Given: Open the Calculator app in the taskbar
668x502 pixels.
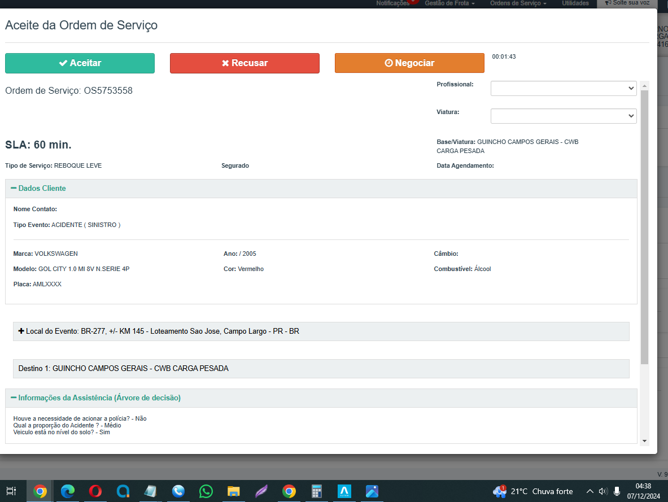Looking at the screenshot, I should tap(317, 491).
